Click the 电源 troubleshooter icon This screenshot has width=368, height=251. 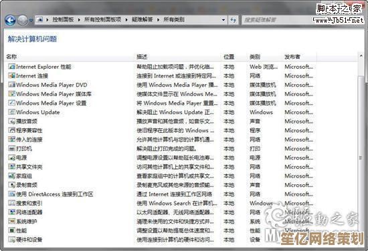[11, 158]
